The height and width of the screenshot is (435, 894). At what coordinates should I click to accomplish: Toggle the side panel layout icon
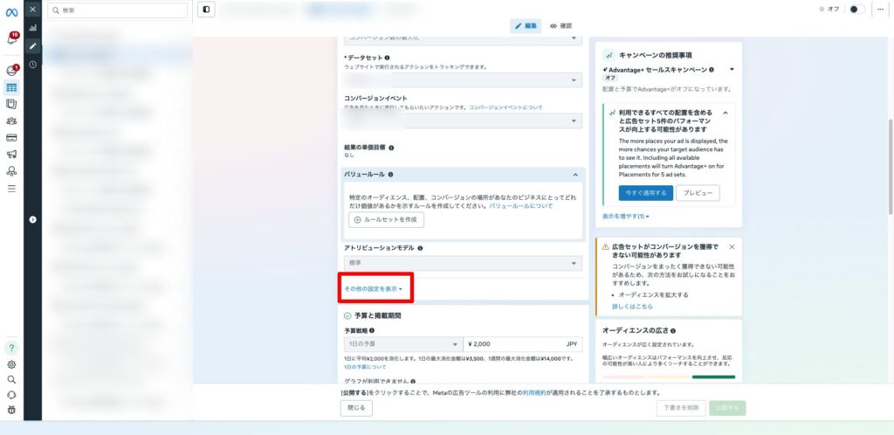[206, 9]
